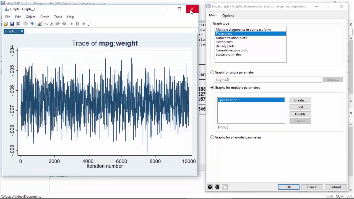Viewport: 354px width, 199px height.
Task: Click the grayed-out pointer icon in the toolbar
Action: (x=51, y=24)
